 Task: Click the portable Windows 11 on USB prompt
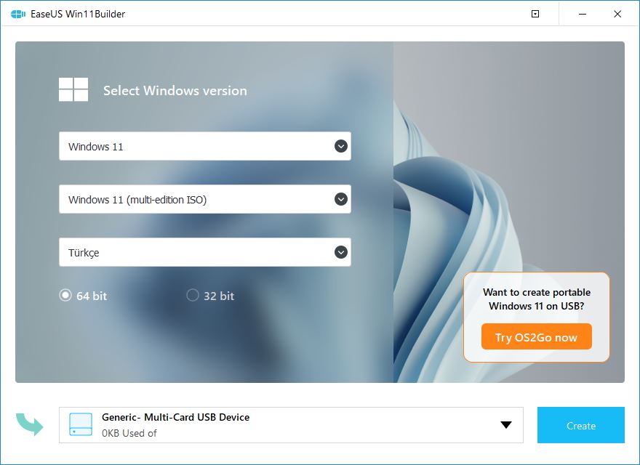pos(537,299)
